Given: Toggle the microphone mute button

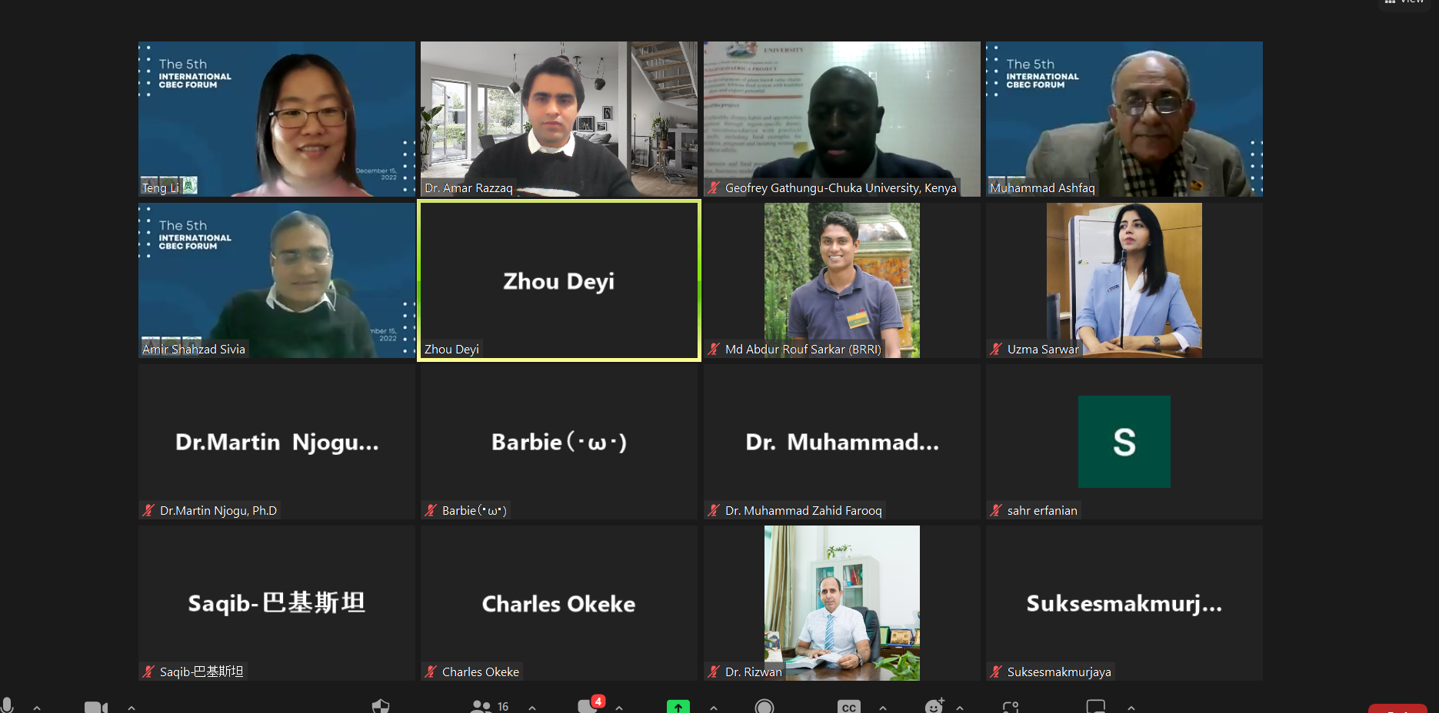Looking at the screenshot, I should pos(7,706).
